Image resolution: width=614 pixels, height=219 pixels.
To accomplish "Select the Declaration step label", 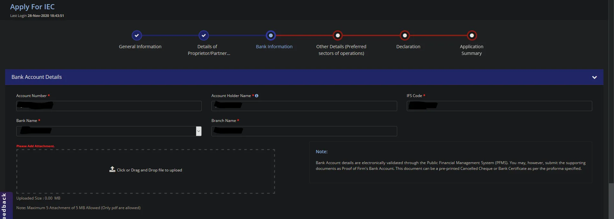I will [408, 47].
